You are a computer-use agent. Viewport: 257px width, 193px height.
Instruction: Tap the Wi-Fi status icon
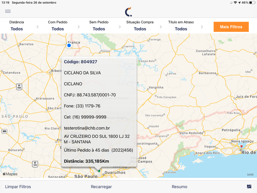(x=235, y=3)
